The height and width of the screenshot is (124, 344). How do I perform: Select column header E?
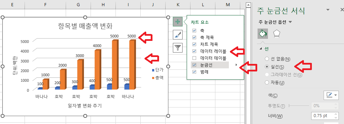[12, 4]
